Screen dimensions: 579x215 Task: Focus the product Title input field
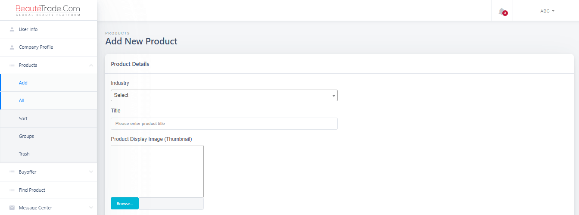click(x=224, y=124)
